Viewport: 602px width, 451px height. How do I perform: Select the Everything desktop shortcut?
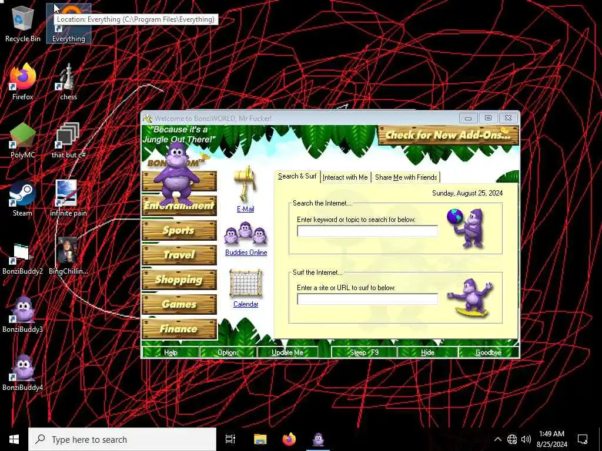pos(69,23)
